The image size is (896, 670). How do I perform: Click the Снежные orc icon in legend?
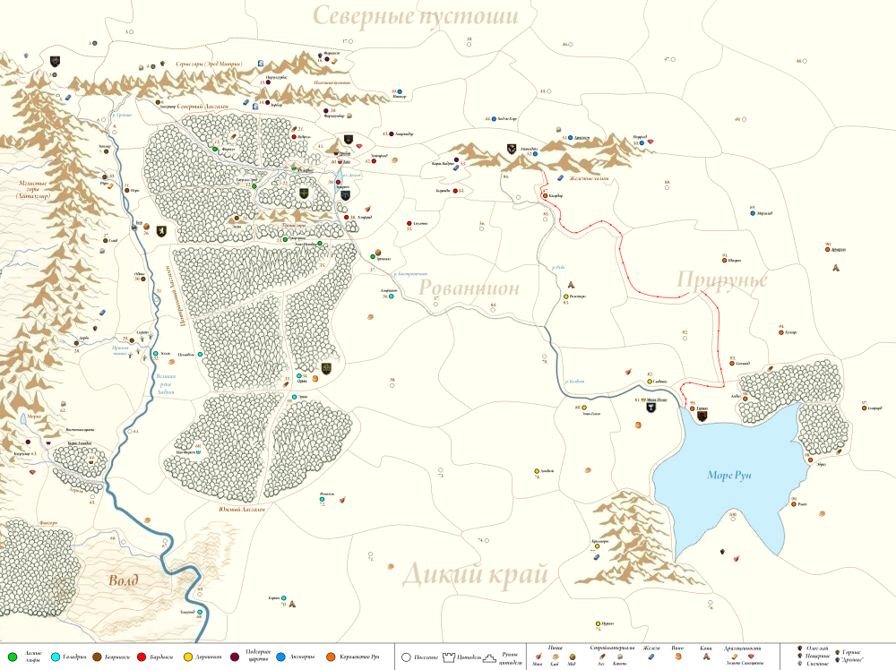point(800,664)
